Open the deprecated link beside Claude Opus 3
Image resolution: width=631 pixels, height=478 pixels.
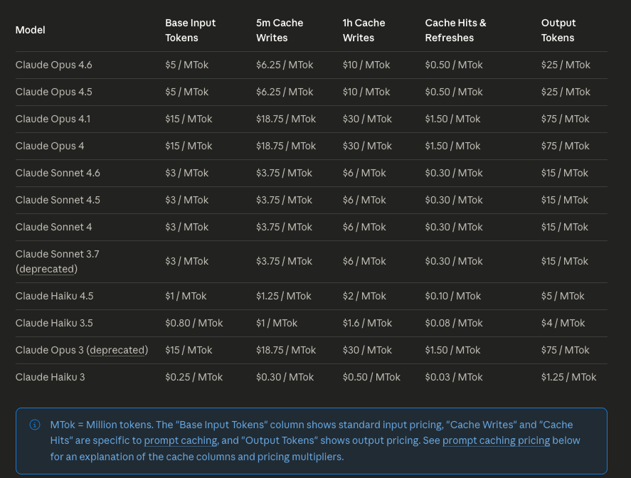(x=117, y=350)
